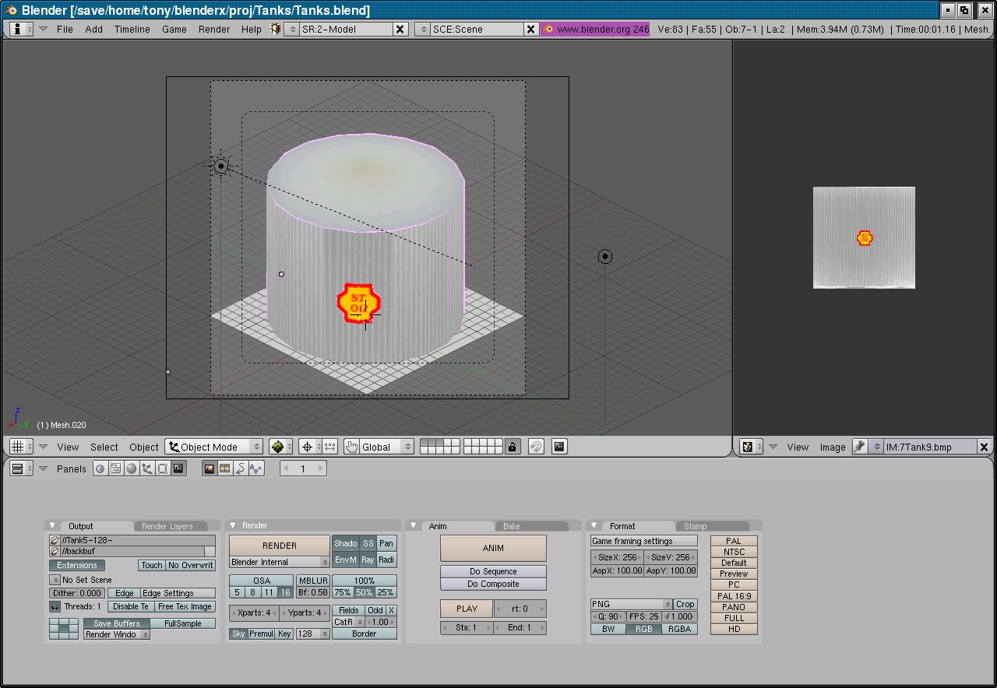Switch to the Object context icon
The image size is (997, 688).
pyautogui.click(x=146, y=469)
